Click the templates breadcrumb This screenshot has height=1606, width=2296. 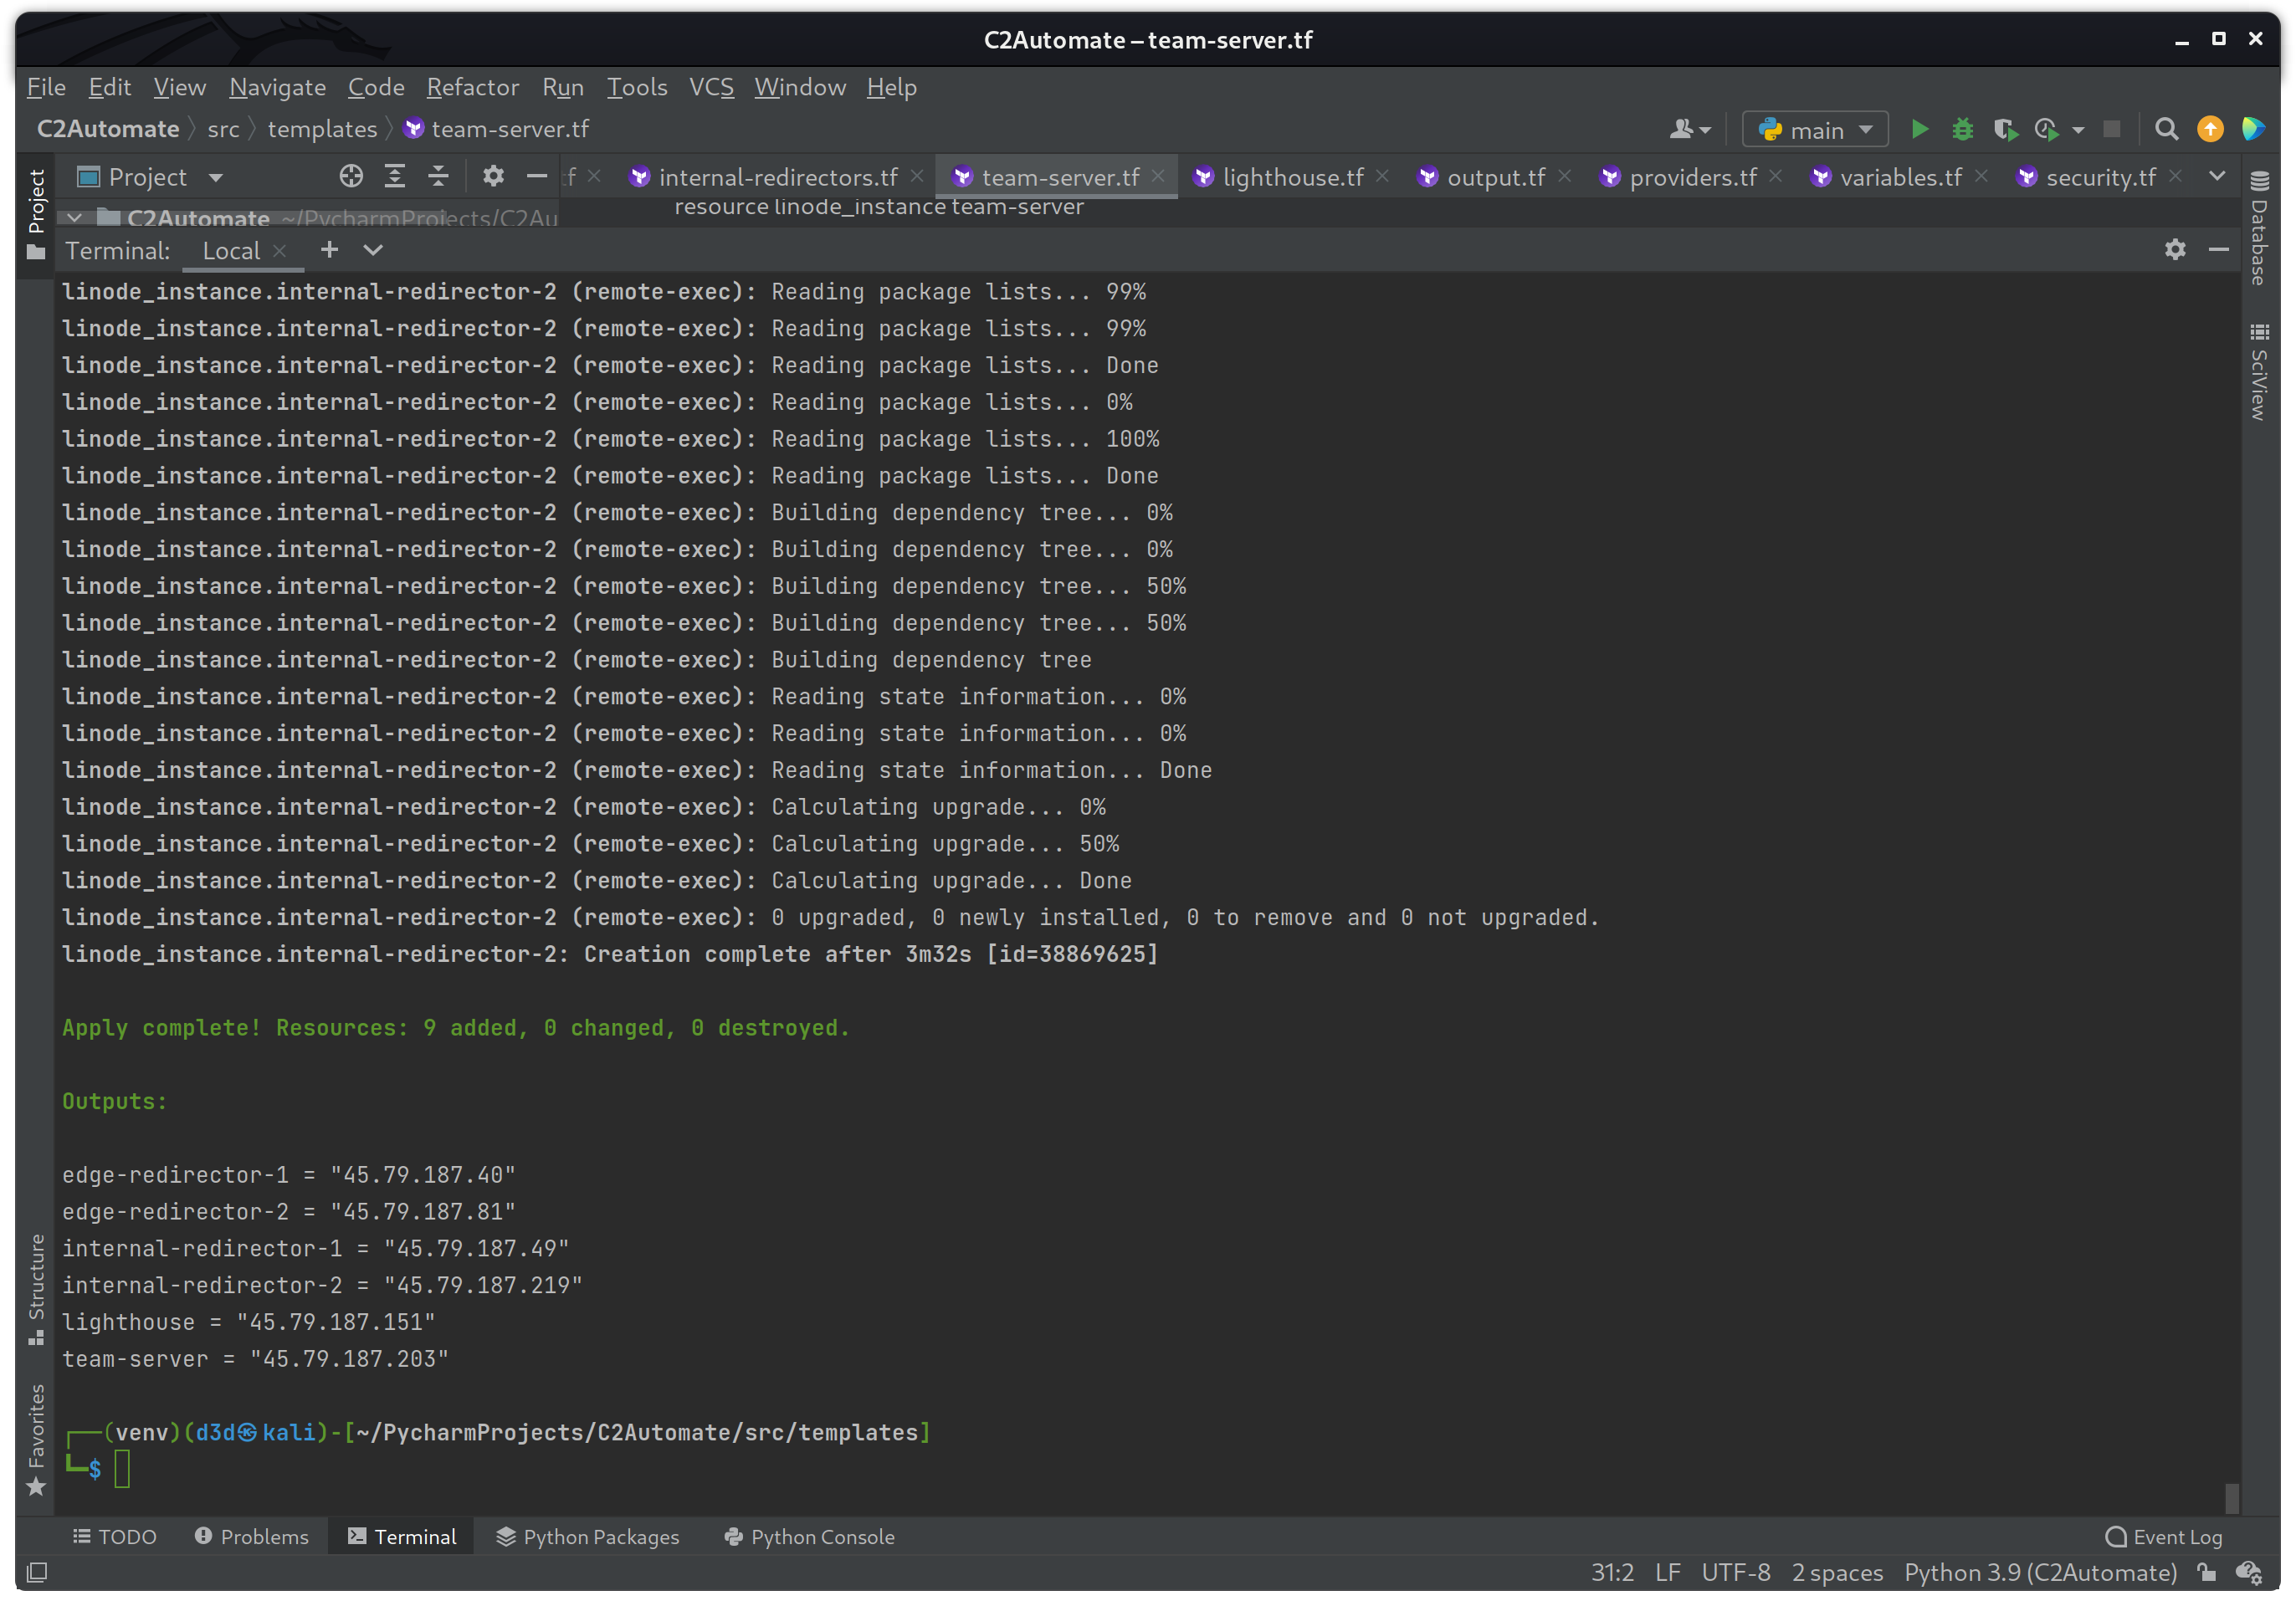click(x=322, y=128)
